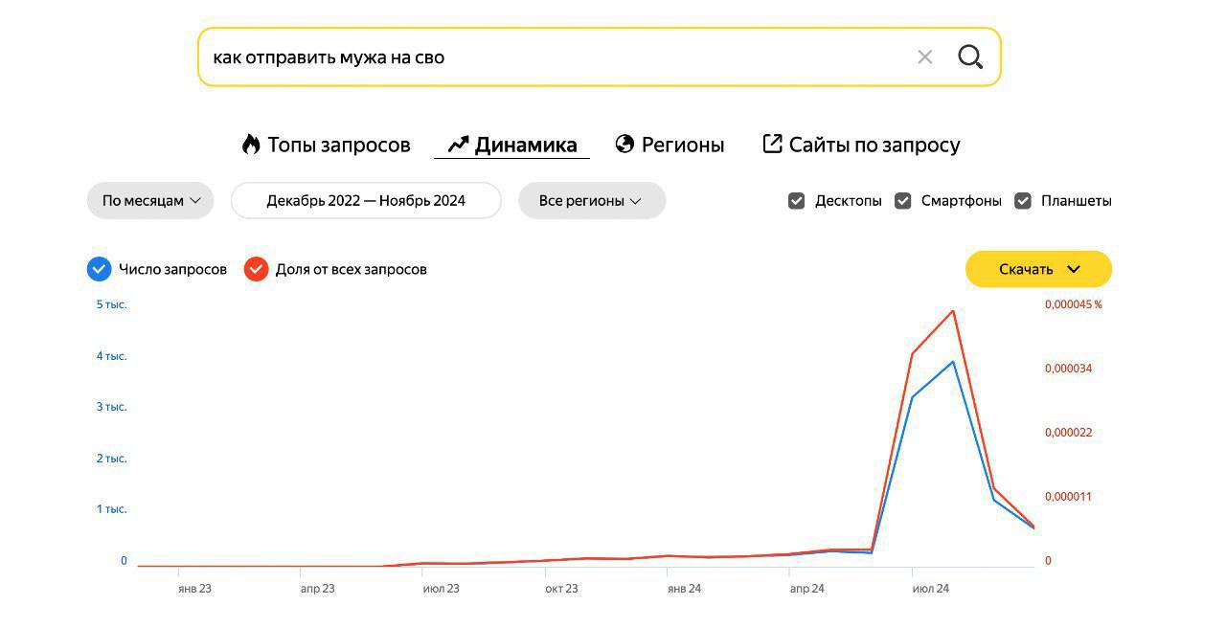1226x628 pixels.
Task: Toggle the blue Число запросов series checkmark
Action: tap(100, 269)
